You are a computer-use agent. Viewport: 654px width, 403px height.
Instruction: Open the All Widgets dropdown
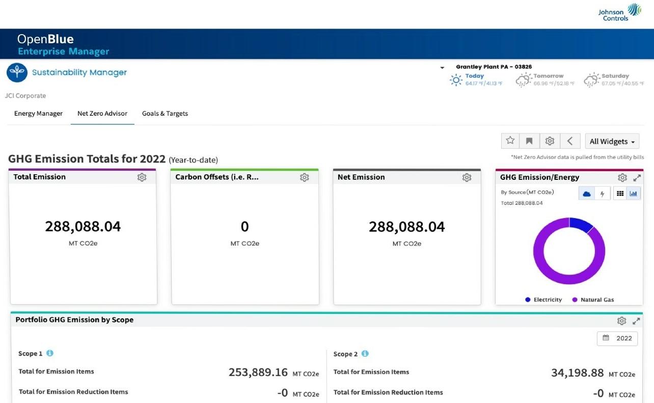tap(612, 142)
